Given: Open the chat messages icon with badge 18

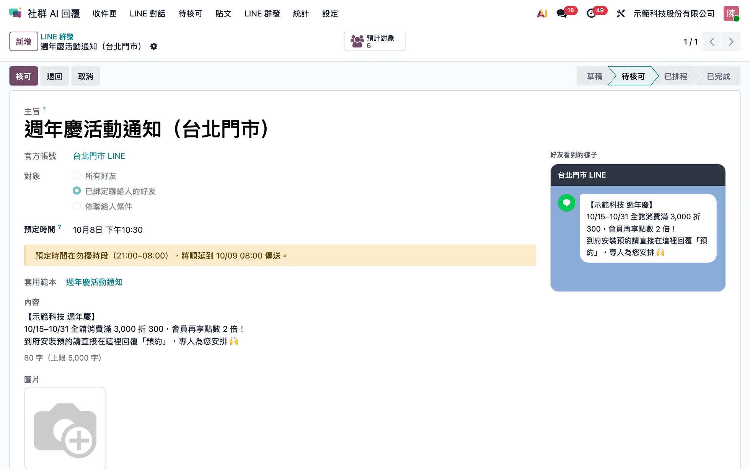Looking at the screenshot, I should [562, 13].
